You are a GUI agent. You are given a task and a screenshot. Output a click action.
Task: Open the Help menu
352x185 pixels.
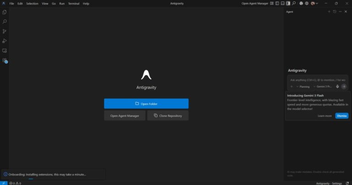pyautogui.click(x=86, y=4)
